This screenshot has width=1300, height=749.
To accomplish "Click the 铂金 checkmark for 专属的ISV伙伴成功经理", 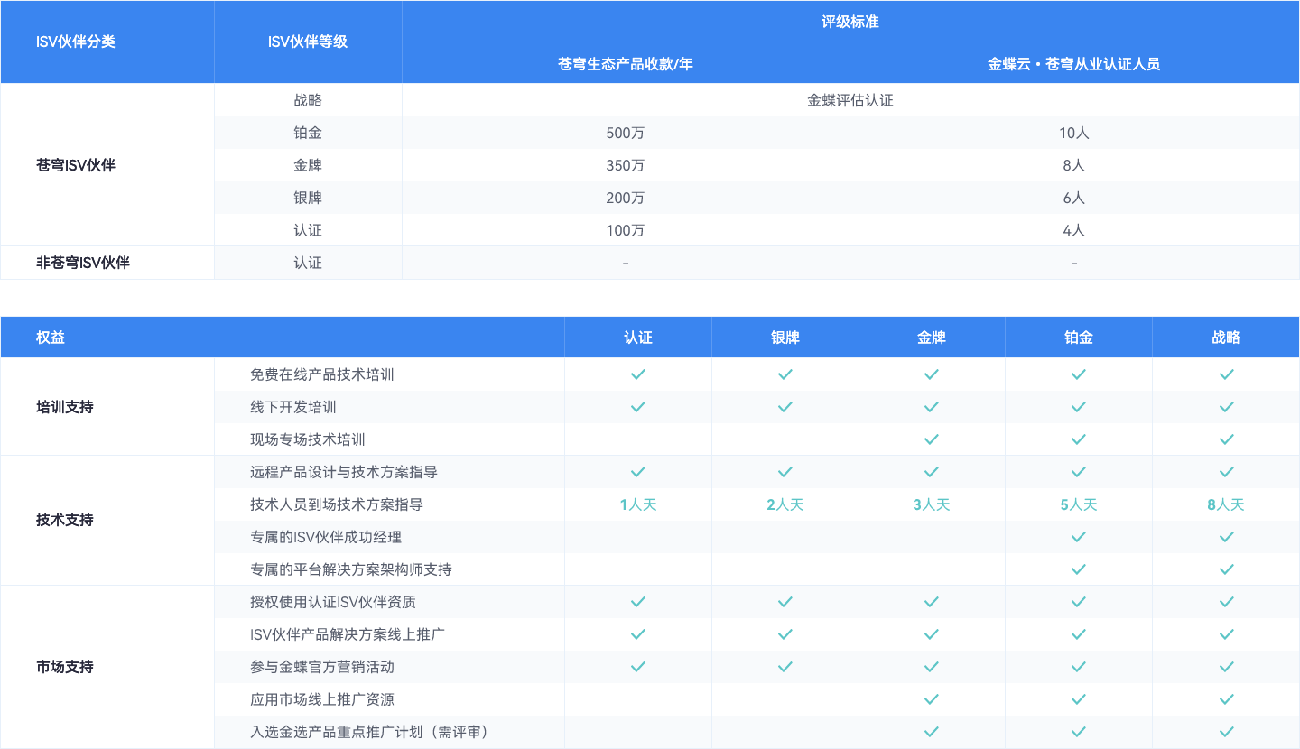I will click(x=1078, y=536).
